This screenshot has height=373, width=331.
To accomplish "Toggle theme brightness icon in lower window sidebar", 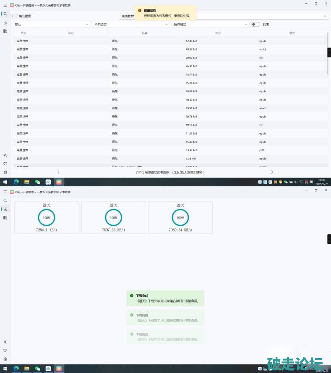I will coord(5,342).
